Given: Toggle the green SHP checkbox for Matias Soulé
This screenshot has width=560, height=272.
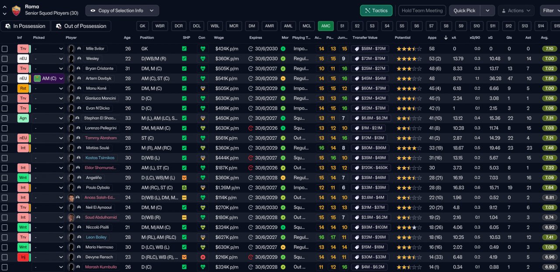Looking at the screenshot, I should pos(184,148).
